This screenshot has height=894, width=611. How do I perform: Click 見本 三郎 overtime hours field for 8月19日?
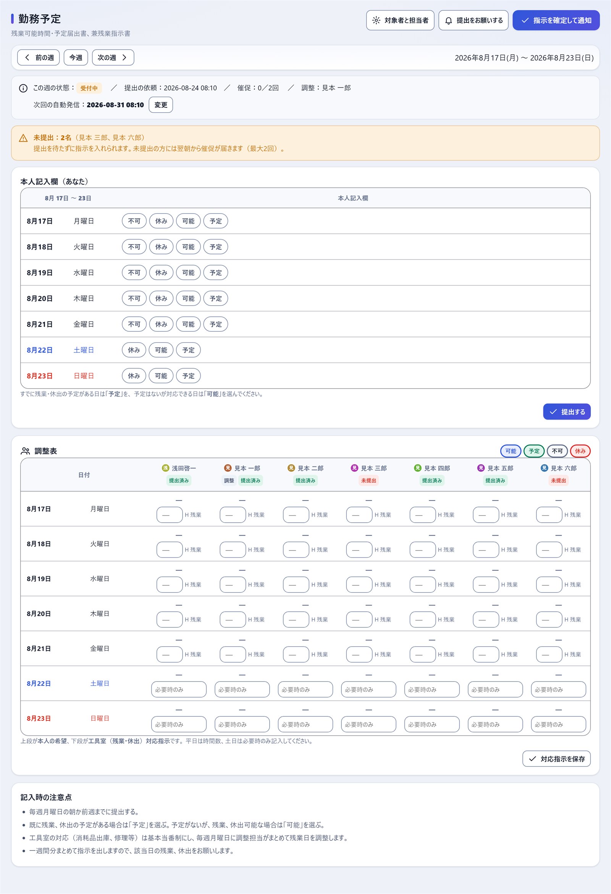[x=359, y=585]
